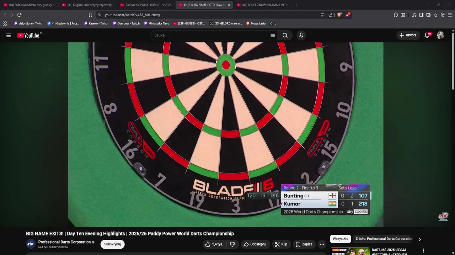Open the Kaseko - Twitch bookmark
This screenshot has width=455, height=255.
tap(96, 23)
